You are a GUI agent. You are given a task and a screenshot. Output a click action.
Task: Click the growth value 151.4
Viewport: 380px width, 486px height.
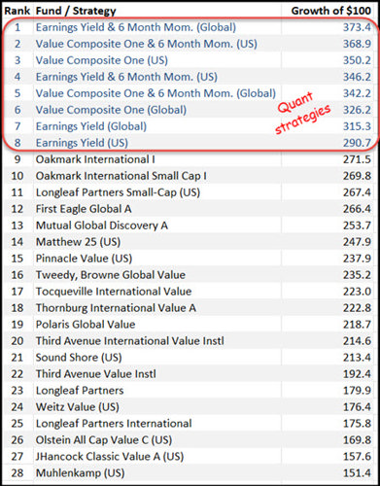point(357,473)
